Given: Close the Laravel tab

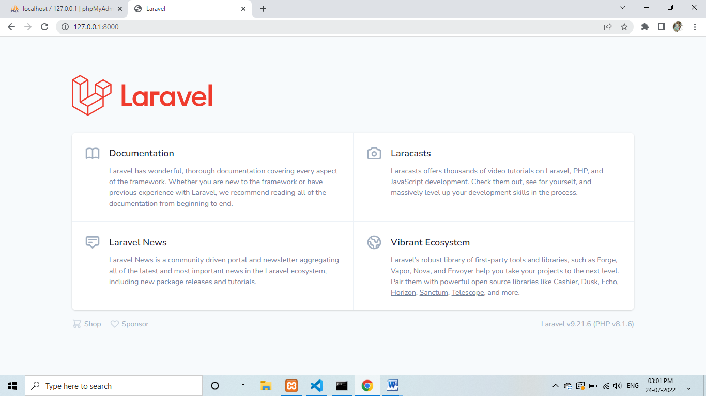Looking at the screenshot, I should click(x=243, y=9).
